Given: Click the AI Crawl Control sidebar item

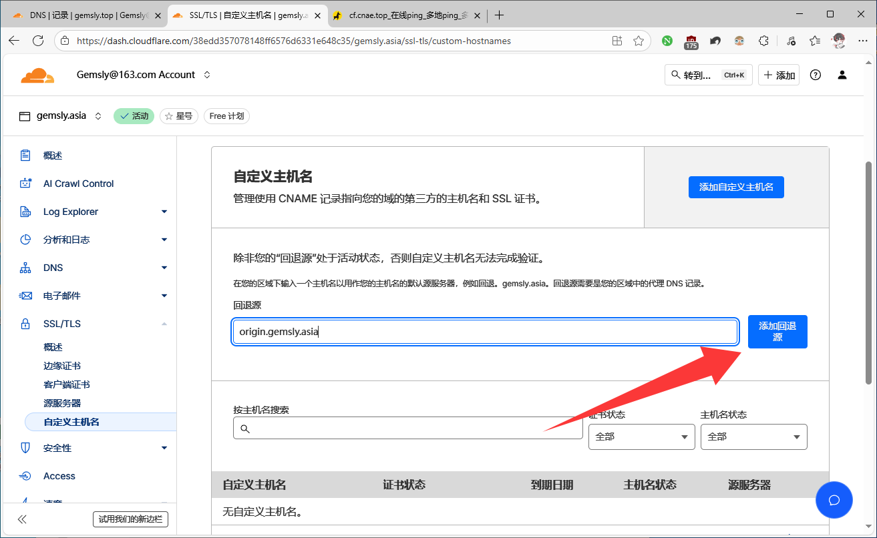Looking at the screenshot, I should (77, 183).
